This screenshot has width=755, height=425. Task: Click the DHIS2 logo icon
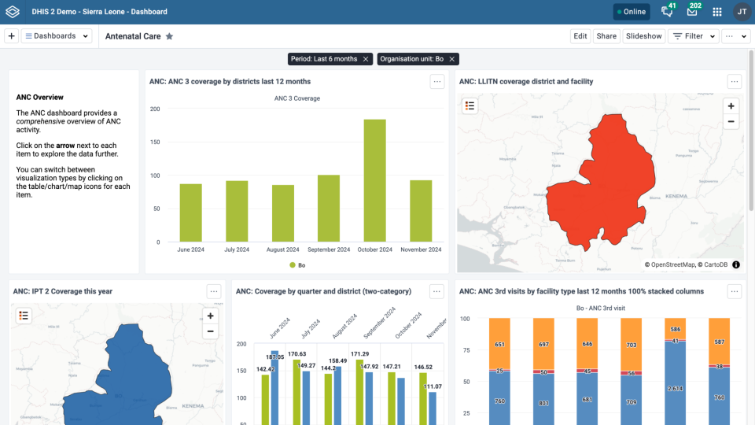click(13, 12)
